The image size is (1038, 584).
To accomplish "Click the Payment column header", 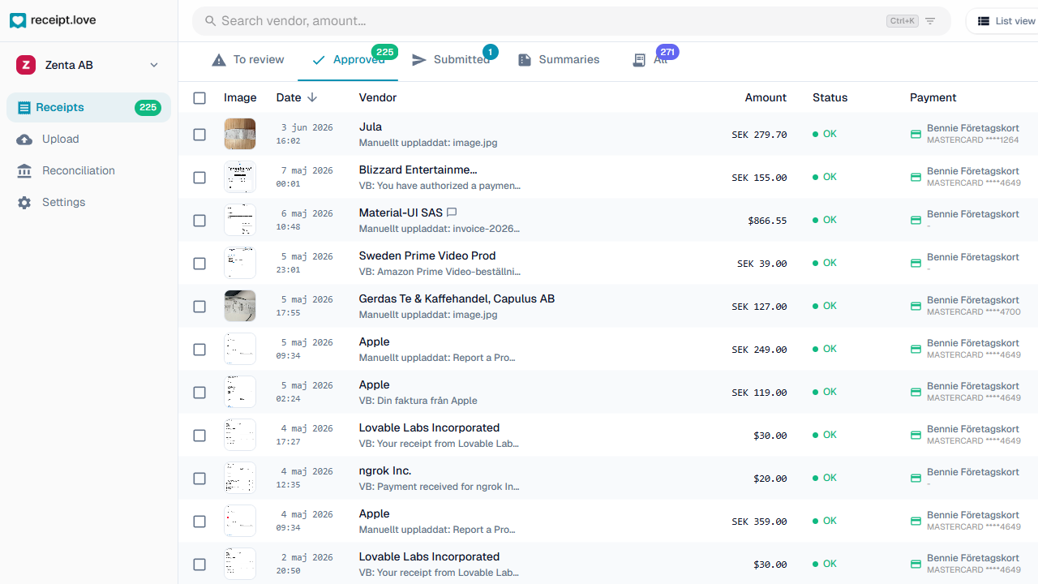I will [933, 97].
